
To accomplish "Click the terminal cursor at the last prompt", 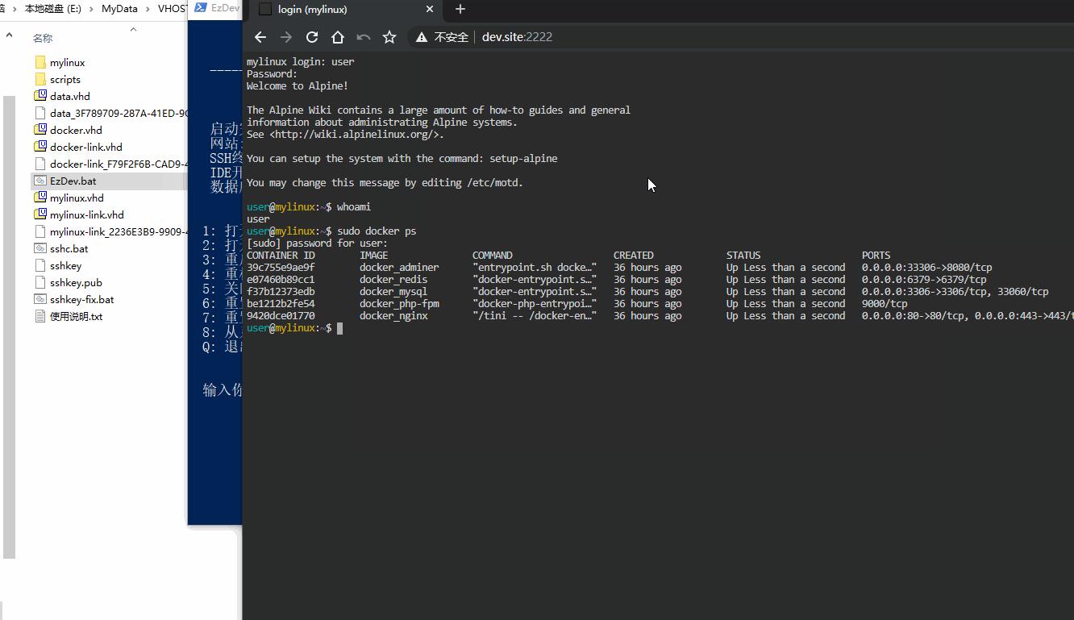I will point(340,328).
